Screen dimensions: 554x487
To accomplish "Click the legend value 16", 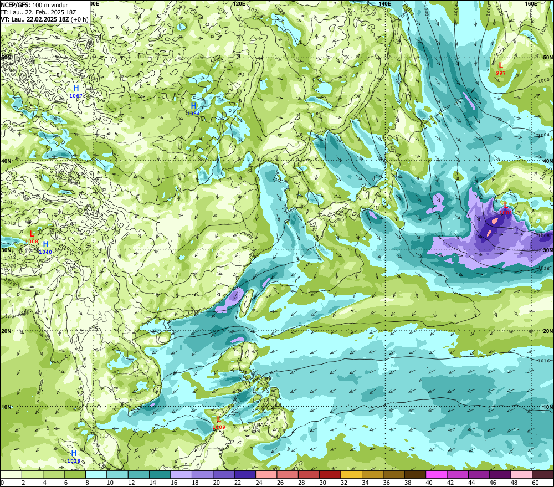I will pyautogui.click(x=174, y=483).
